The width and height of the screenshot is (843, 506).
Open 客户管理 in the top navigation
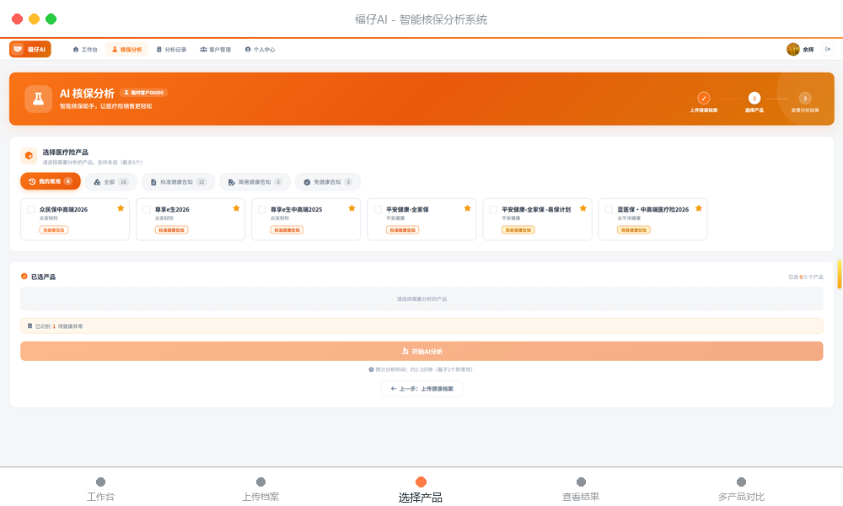tap(216, 50)
